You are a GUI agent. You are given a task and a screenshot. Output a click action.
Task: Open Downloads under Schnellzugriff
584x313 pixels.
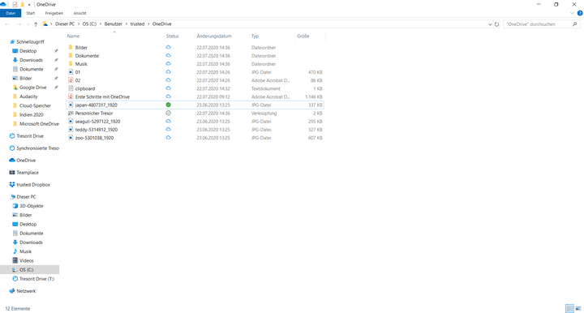31,60
